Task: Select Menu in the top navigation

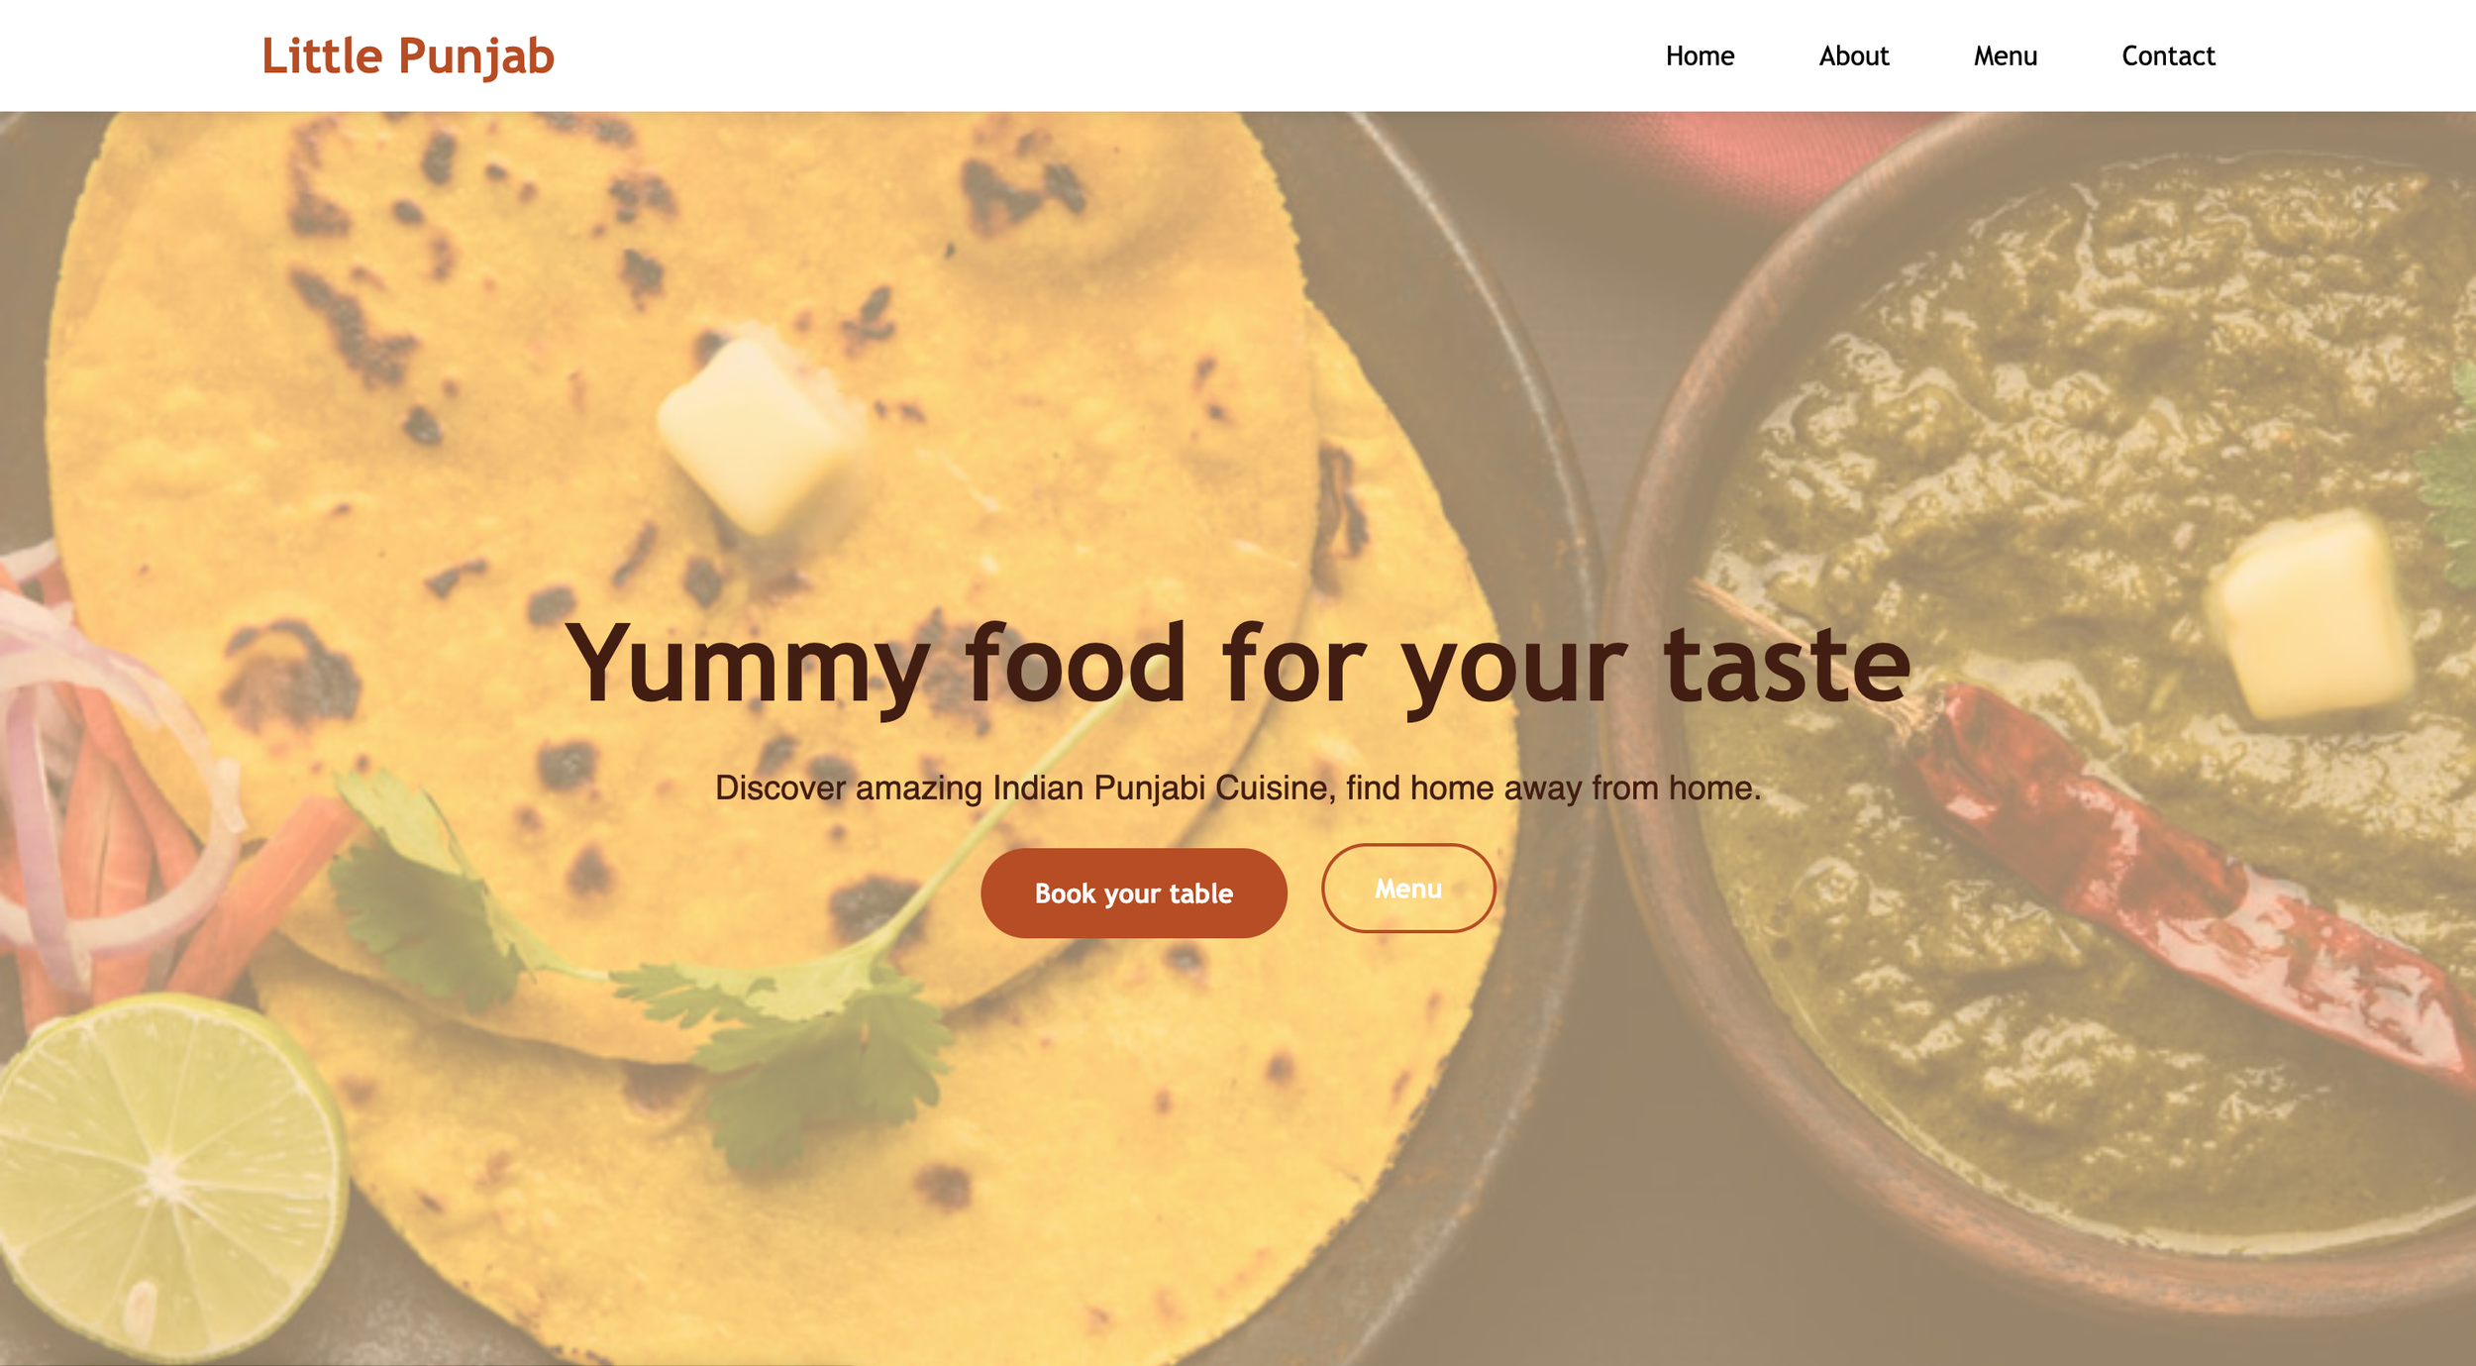Action: tap(2006, 55)
